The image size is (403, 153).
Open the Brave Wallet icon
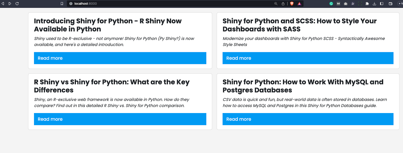pos(391,4)
